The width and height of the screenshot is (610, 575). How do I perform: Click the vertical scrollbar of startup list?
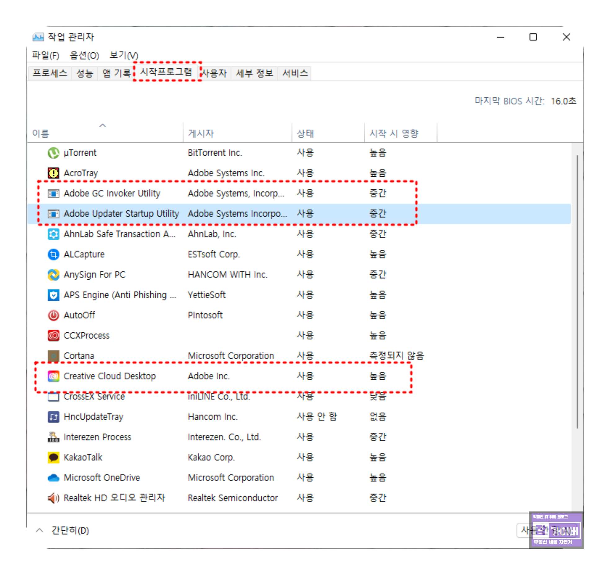click(577, 291)
